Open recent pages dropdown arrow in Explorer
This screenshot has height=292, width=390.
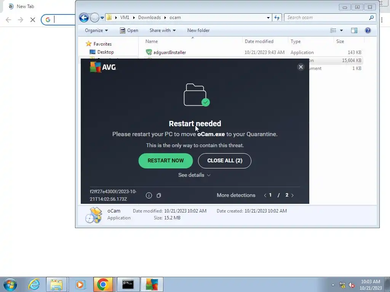click(x=102, y=17)
